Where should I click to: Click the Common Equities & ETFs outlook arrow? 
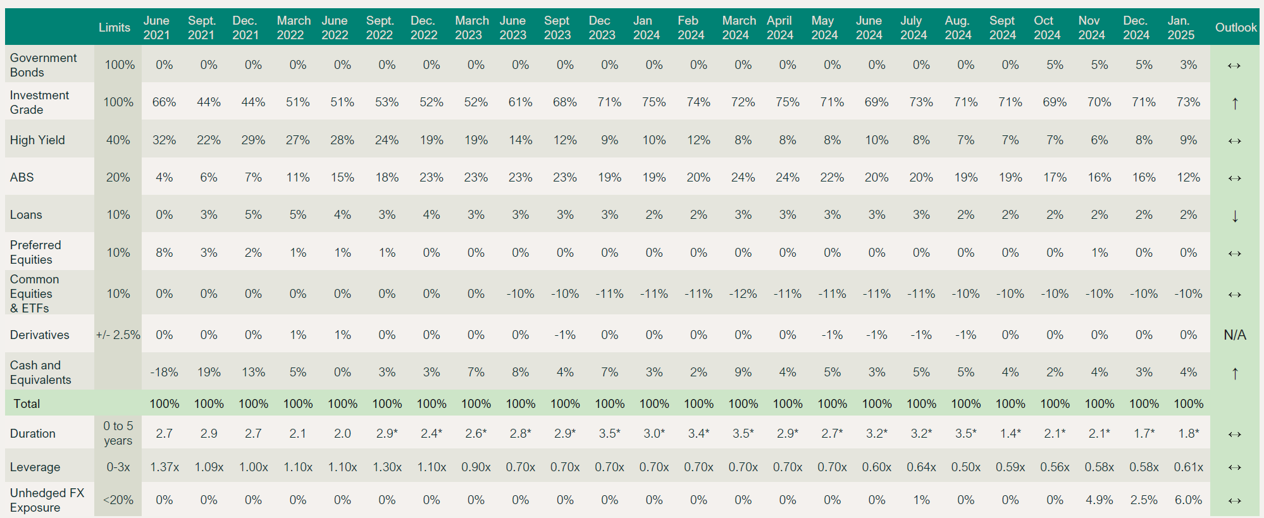1234,294
